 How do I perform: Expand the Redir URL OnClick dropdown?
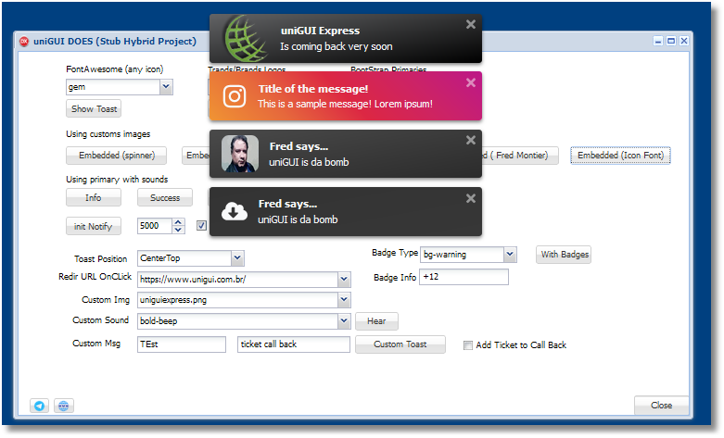344,280
